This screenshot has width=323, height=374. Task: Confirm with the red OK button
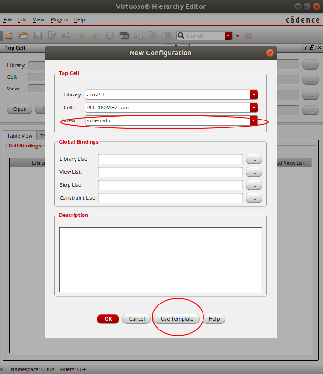click(x=108, y=319)
